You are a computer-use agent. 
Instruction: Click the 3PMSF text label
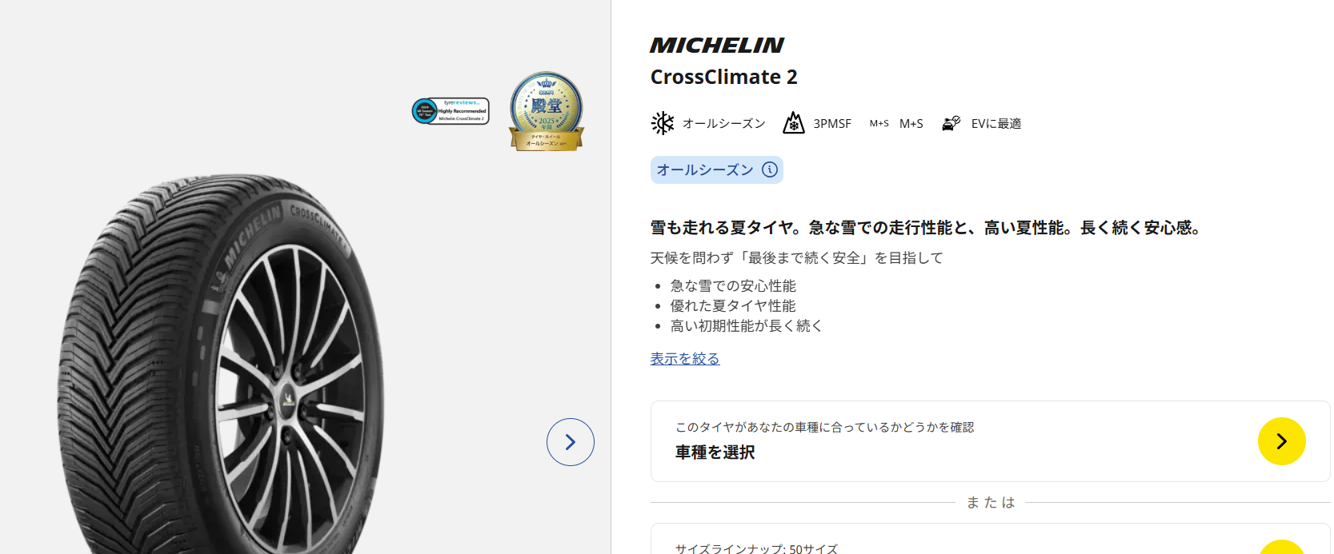coord(832,124)
